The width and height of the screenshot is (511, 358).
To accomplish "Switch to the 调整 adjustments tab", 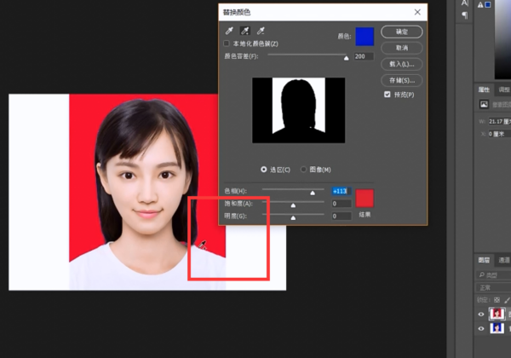I will point(503,89).
